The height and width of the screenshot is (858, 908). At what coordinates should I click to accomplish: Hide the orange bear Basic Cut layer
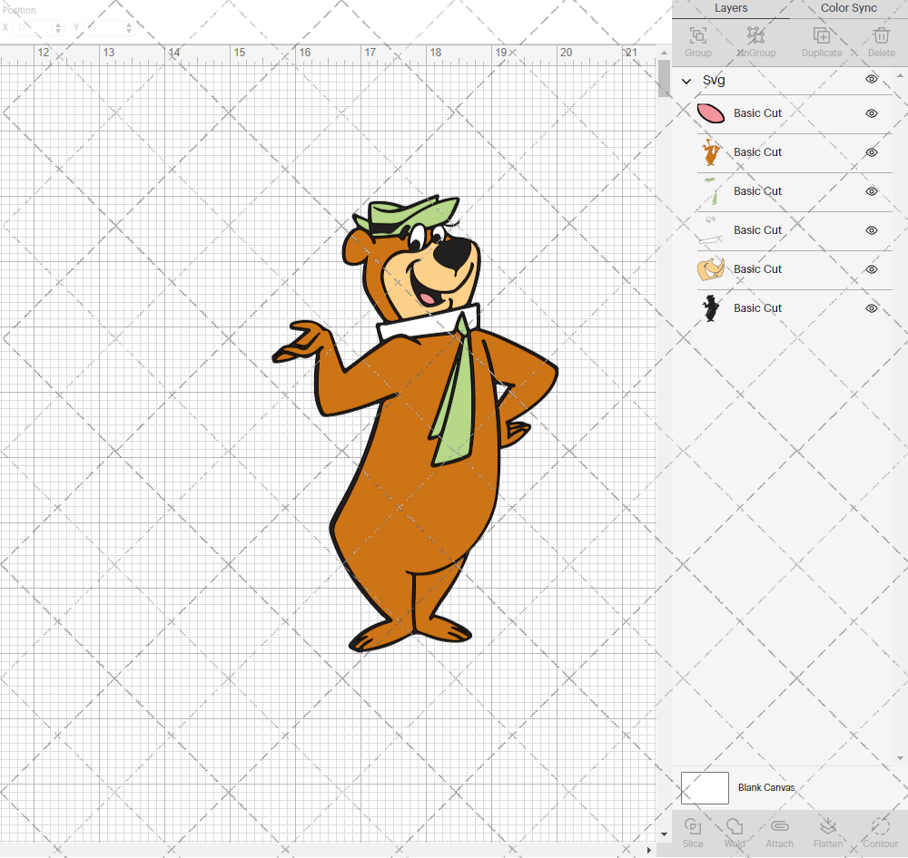tap(872, 152)
